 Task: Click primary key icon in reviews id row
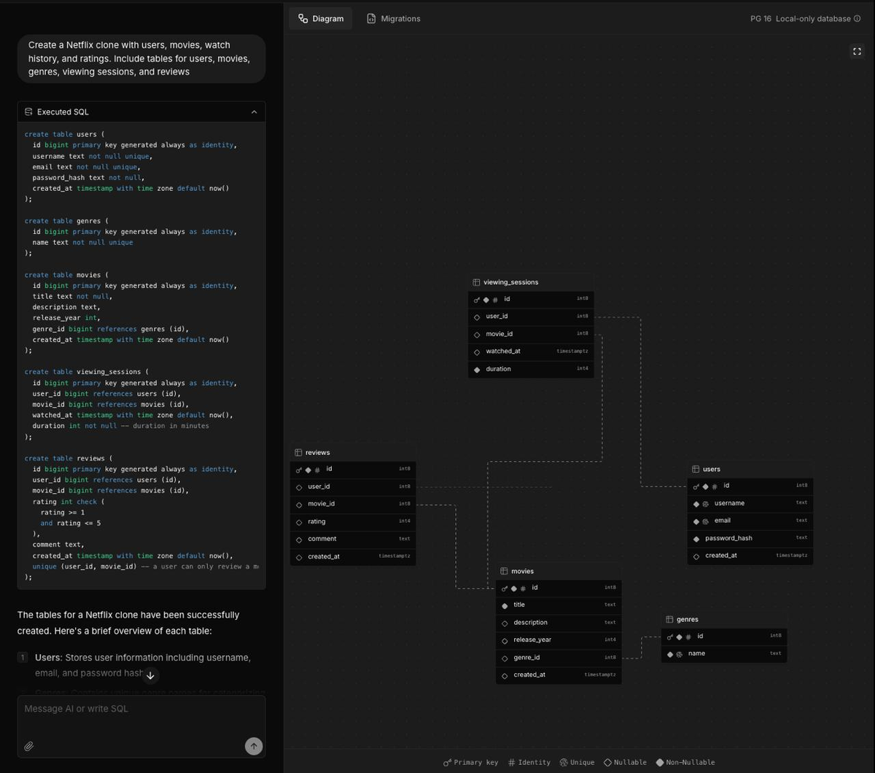[x=299, y=470]
